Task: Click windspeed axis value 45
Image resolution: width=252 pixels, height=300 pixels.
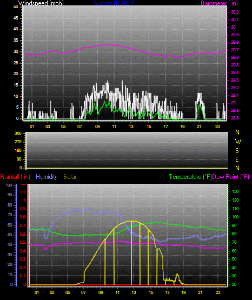Action: click(16, 18)
